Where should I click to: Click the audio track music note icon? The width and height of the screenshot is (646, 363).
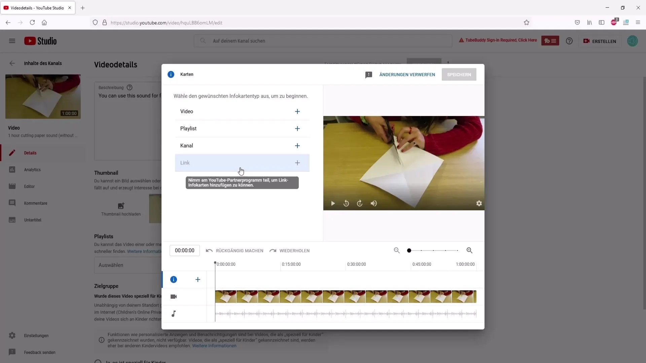point(174,314)
